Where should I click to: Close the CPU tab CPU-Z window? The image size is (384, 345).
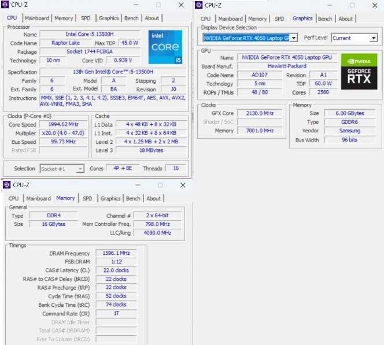(x=181, y=5)
